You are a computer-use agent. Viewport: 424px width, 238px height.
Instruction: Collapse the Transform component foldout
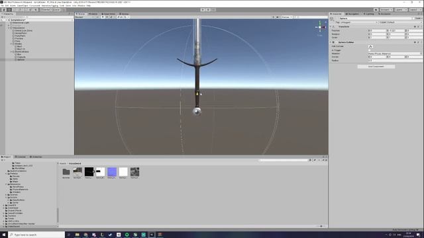[331, 26]
